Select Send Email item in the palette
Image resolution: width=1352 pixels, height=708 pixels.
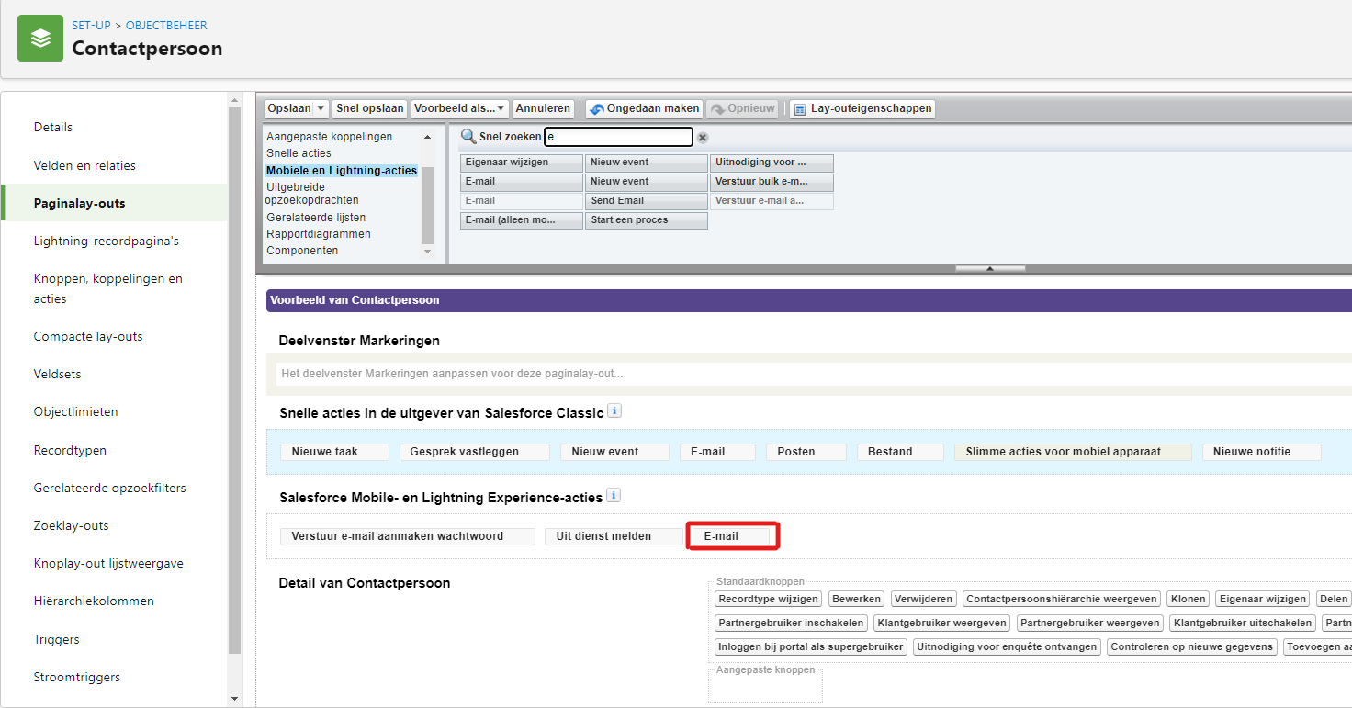coord(647,201)
